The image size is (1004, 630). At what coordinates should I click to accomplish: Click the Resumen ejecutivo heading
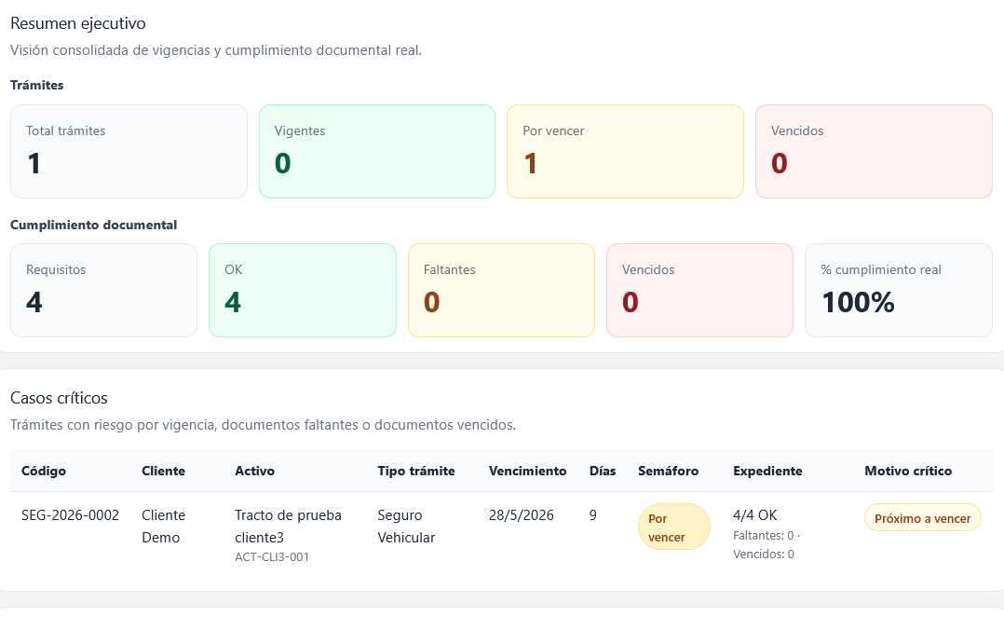click(x=78, y=23)
